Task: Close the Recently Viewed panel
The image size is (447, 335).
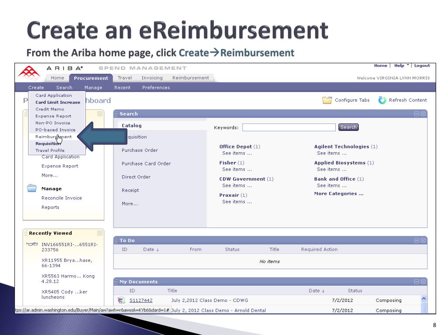Action: pos(100,233)
